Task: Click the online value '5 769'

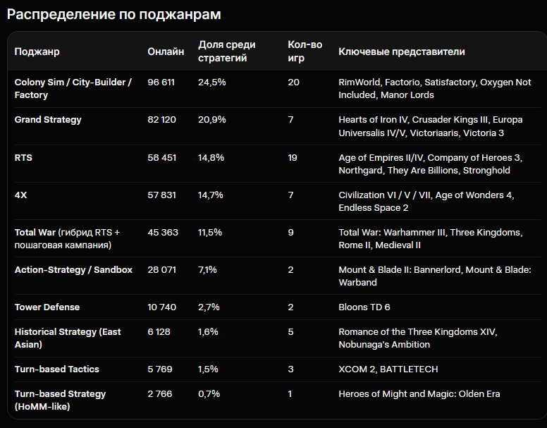Action: (x=160, y=369)
